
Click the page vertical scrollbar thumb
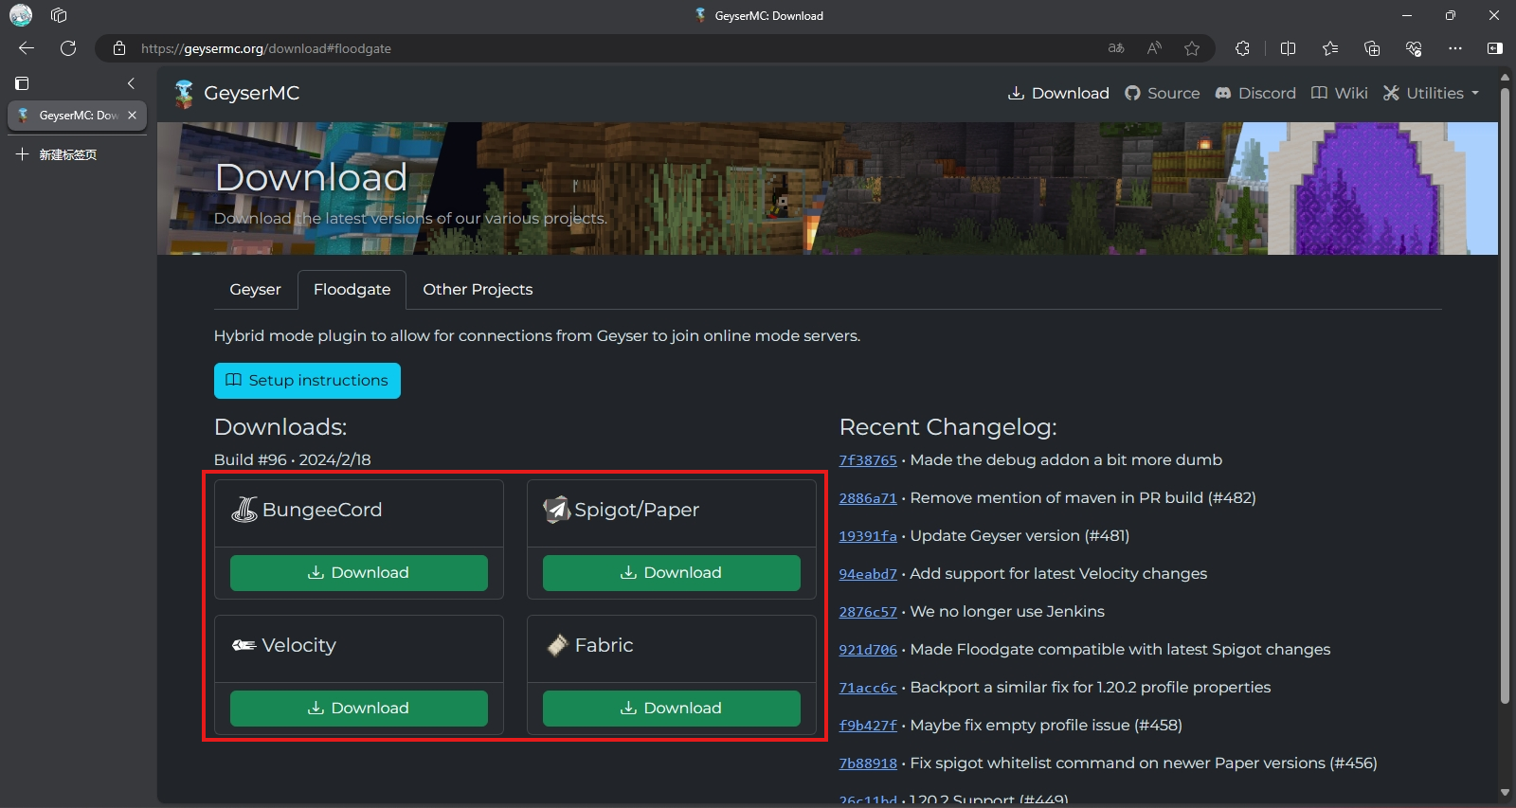[1505, 398]
